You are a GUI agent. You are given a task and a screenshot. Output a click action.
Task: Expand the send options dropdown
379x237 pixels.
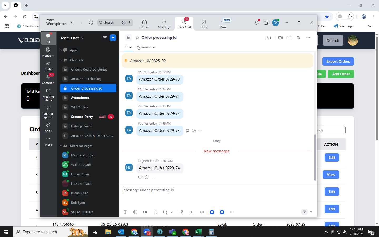point(311,212)
